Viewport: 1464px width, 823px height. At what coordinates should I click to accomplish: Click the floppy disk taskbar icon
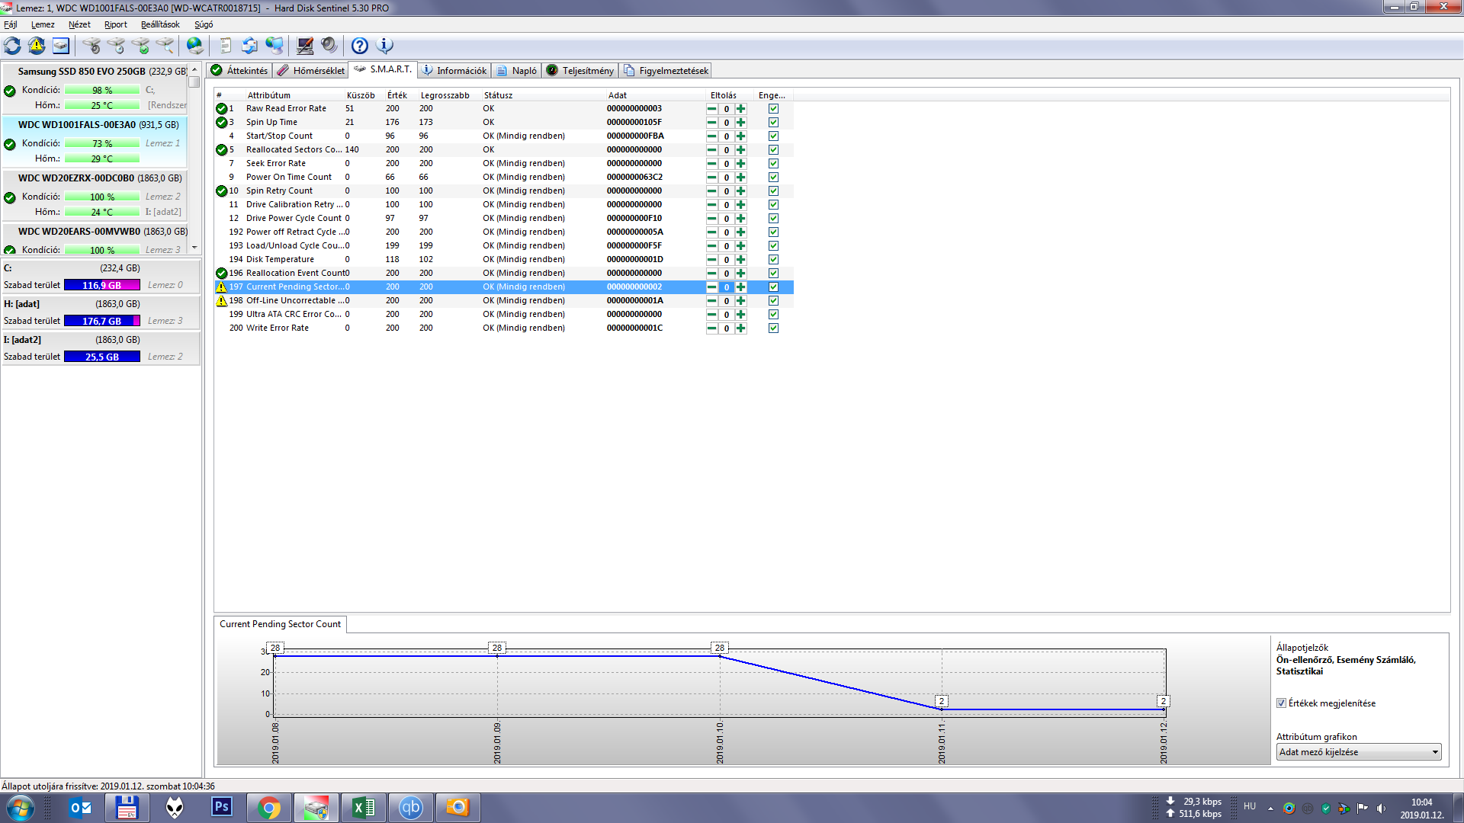pyautogui.click(x=127, y=808)
